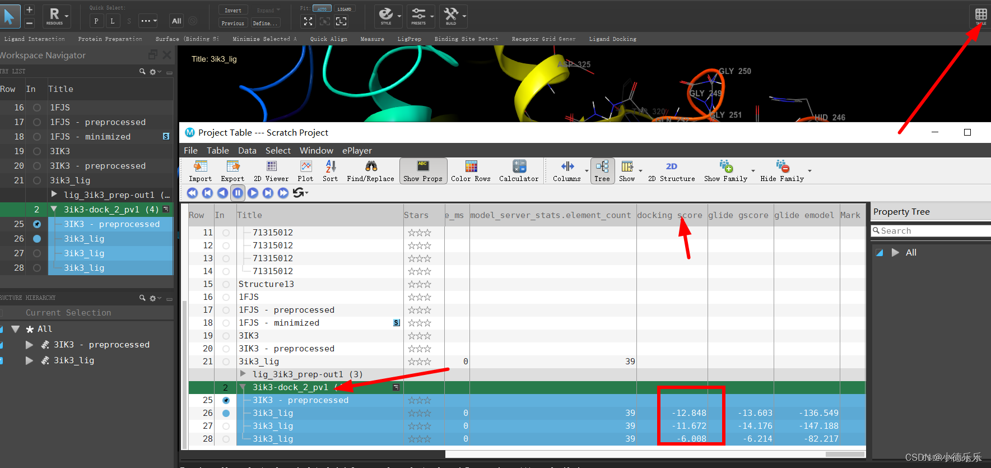Toggle inclusion for row 25 in Project Table
Image resolution: width=991 pixels, height=468 pixels.
226,400
